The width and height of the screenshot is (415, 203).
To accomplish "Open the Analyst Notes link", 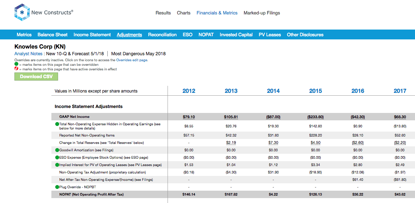I will [x=28, y=54].
